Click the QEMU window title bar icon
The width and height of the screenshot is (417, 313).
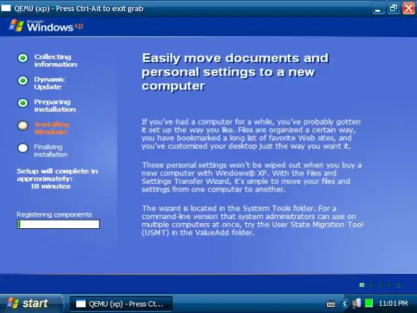[6, 8]
